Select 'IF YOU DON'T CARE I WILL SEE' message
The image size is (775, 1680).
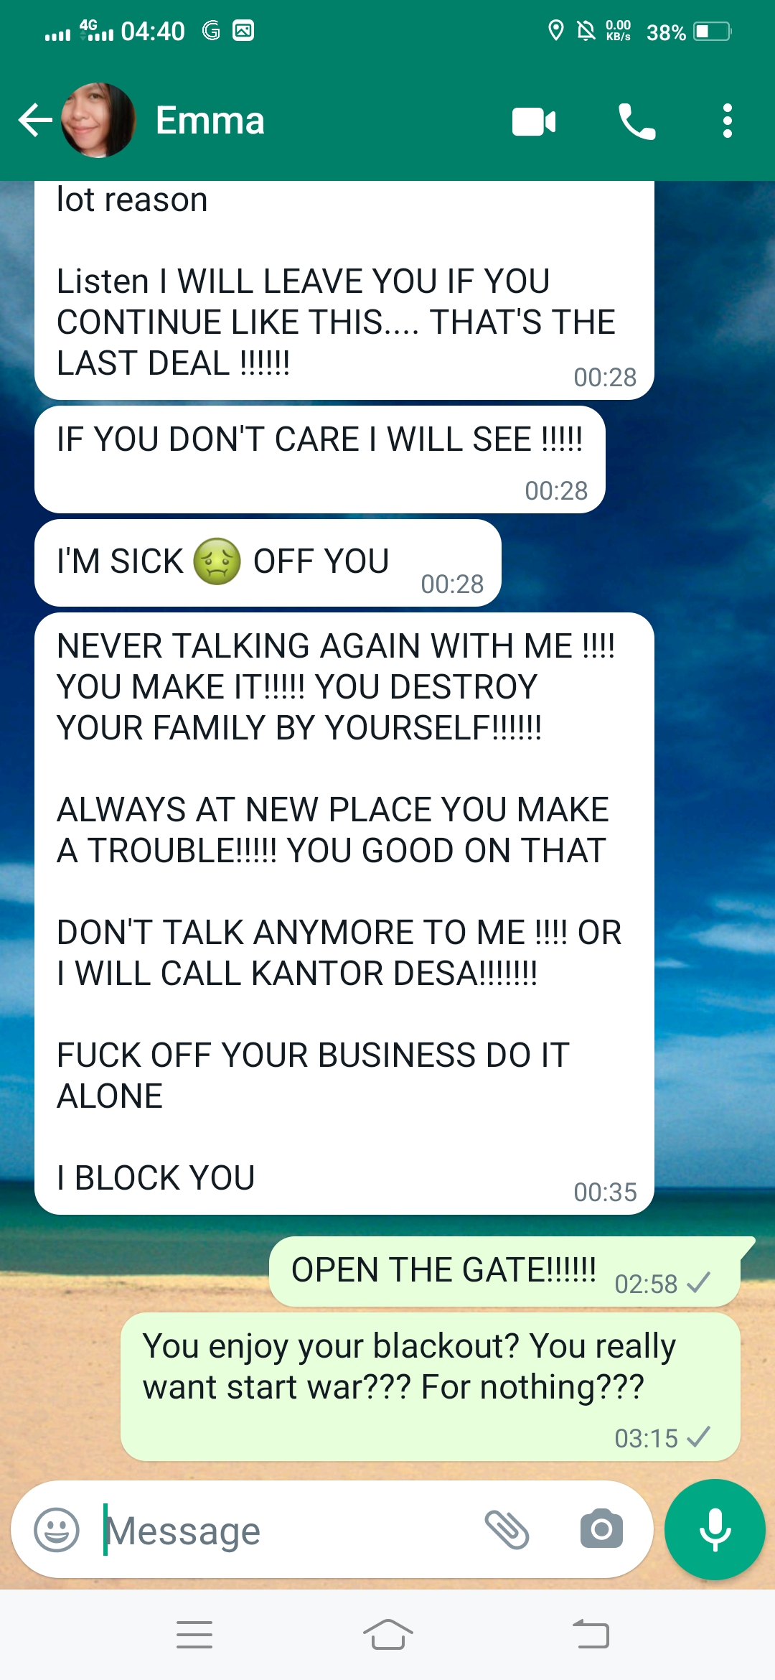point(320,459)
